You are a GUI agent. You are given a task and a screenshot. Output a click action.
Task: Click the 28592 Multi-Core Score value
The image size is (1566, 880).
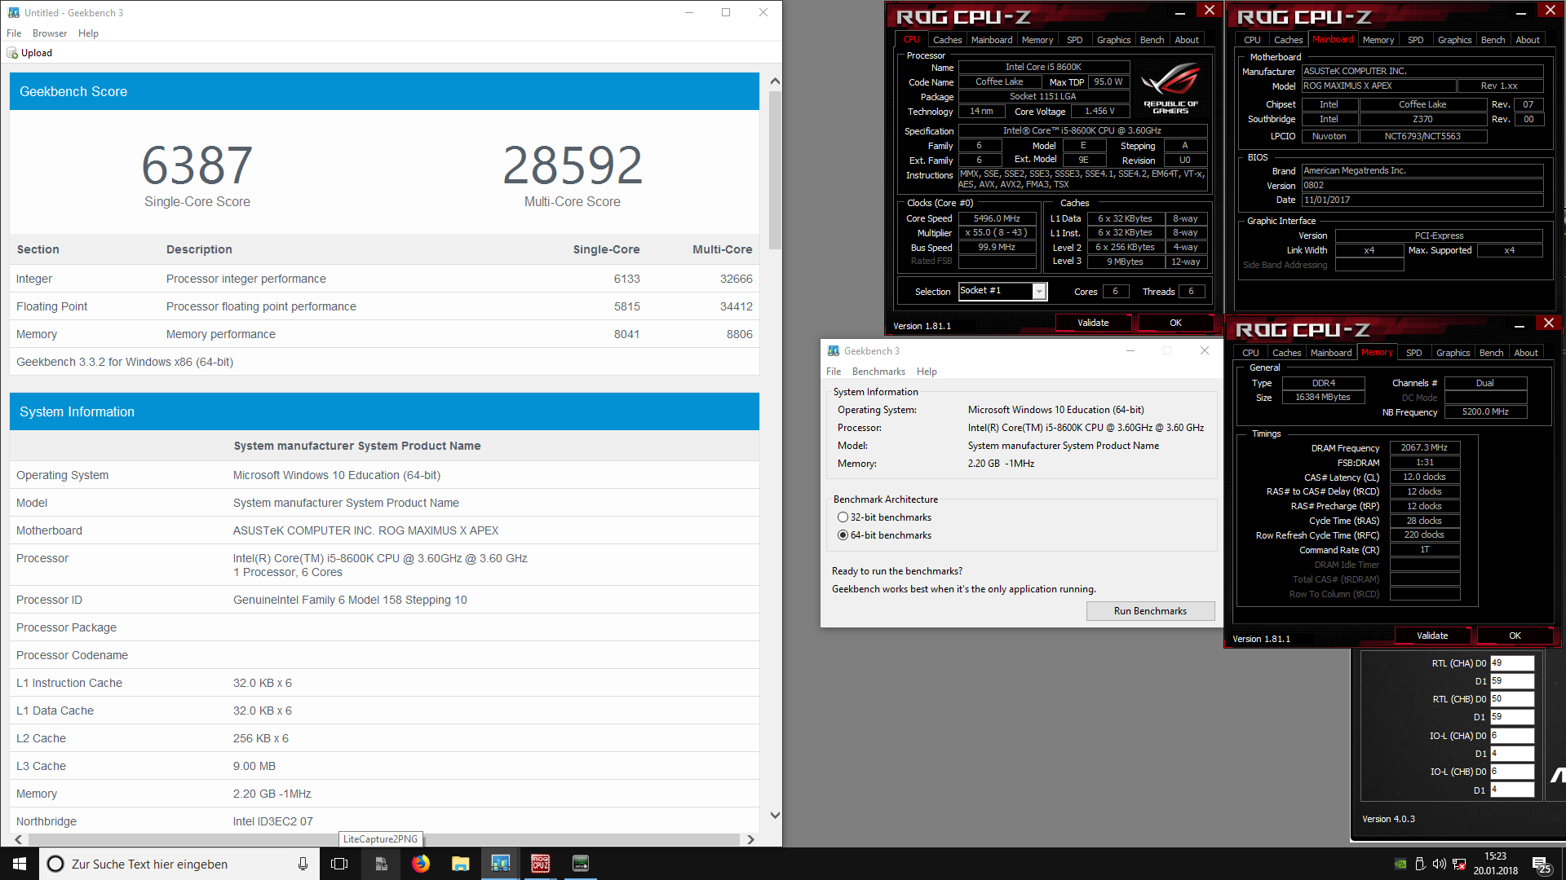point(573,165)
